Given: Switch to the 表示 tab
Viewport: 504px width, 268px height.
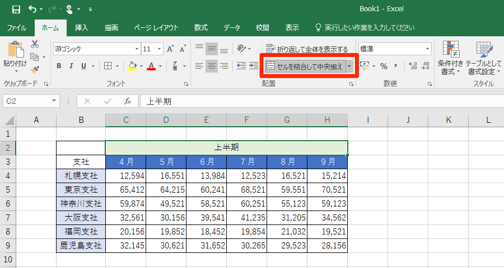Looking at the screenshot, I should [x=292, y=28].
